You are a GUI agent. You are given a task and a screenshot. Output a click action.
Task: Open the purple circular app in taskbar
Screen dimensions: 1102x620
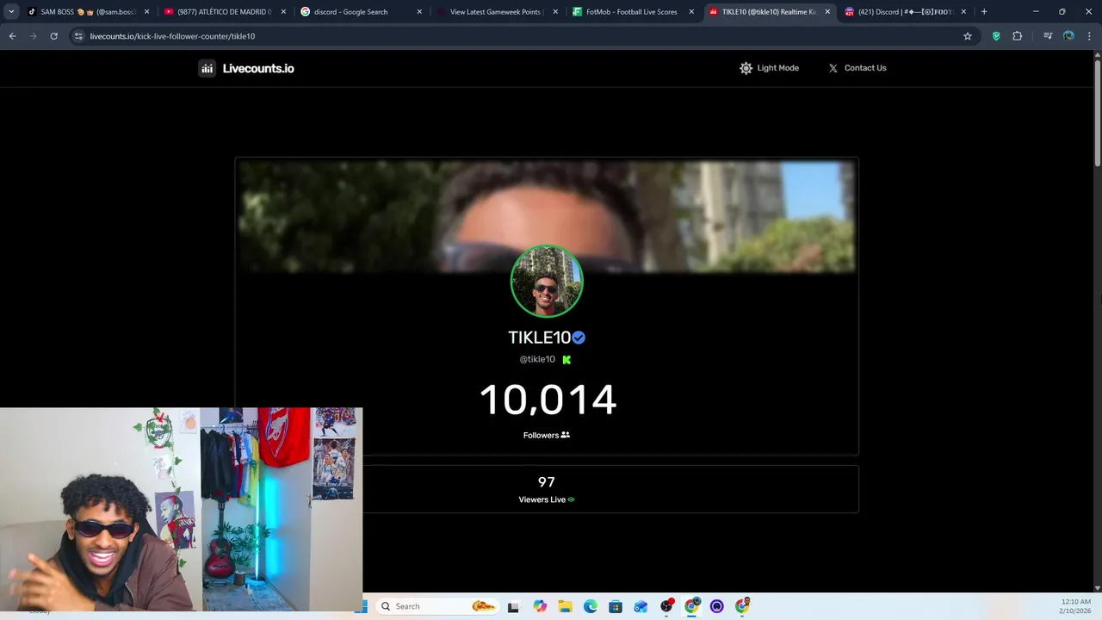(717, 606)
